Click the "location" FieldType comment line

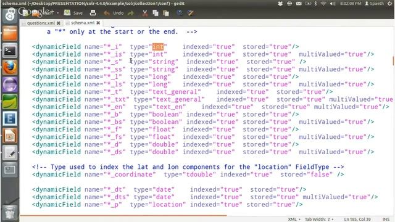188,167
